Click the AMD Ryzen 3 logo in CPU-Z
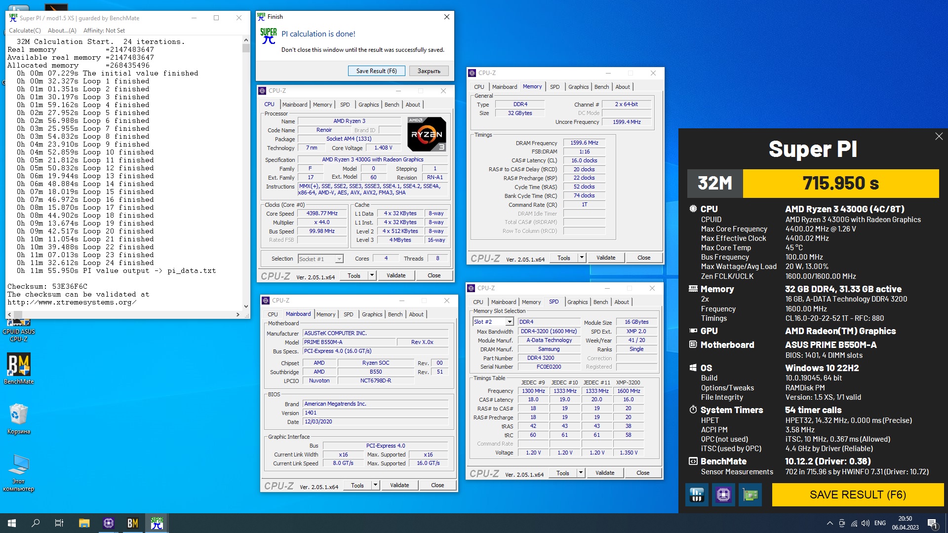The image size is (948, 533). point(427,134)
